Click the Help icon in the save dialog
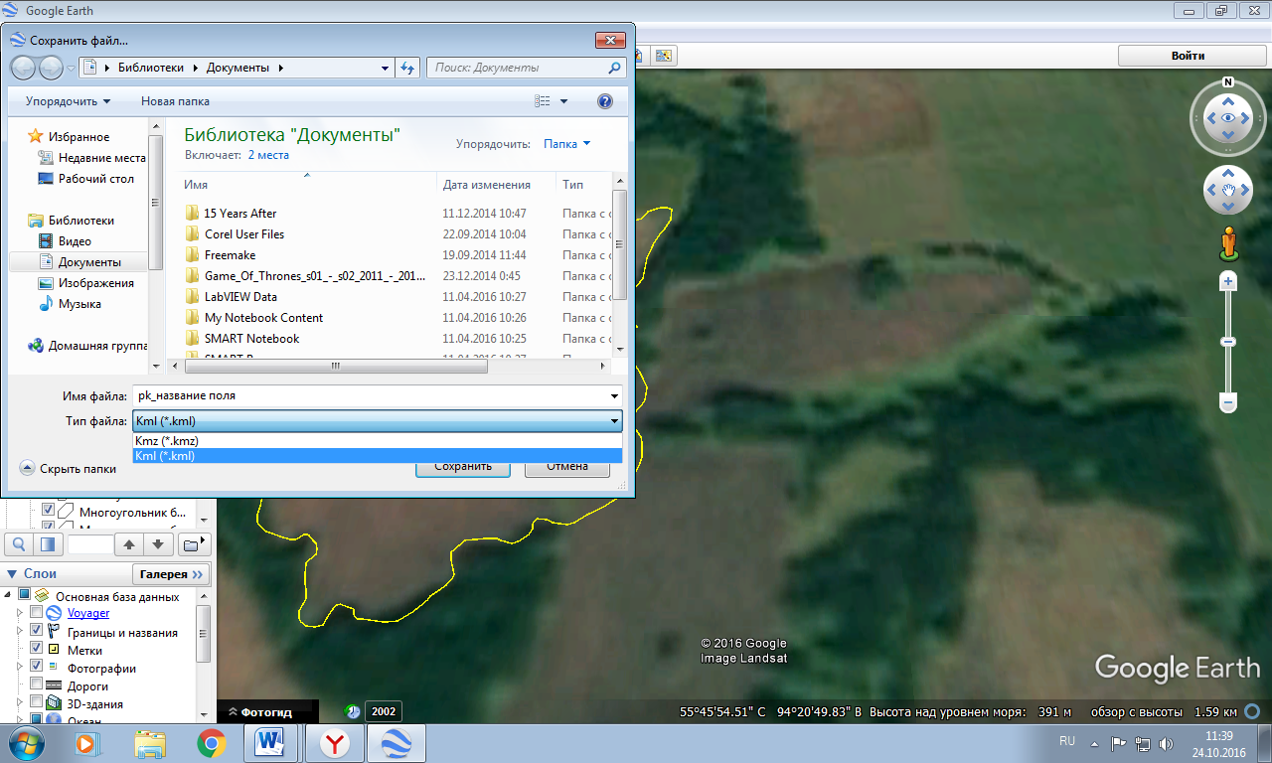The image size is (1272, 763). pos(604,100)
